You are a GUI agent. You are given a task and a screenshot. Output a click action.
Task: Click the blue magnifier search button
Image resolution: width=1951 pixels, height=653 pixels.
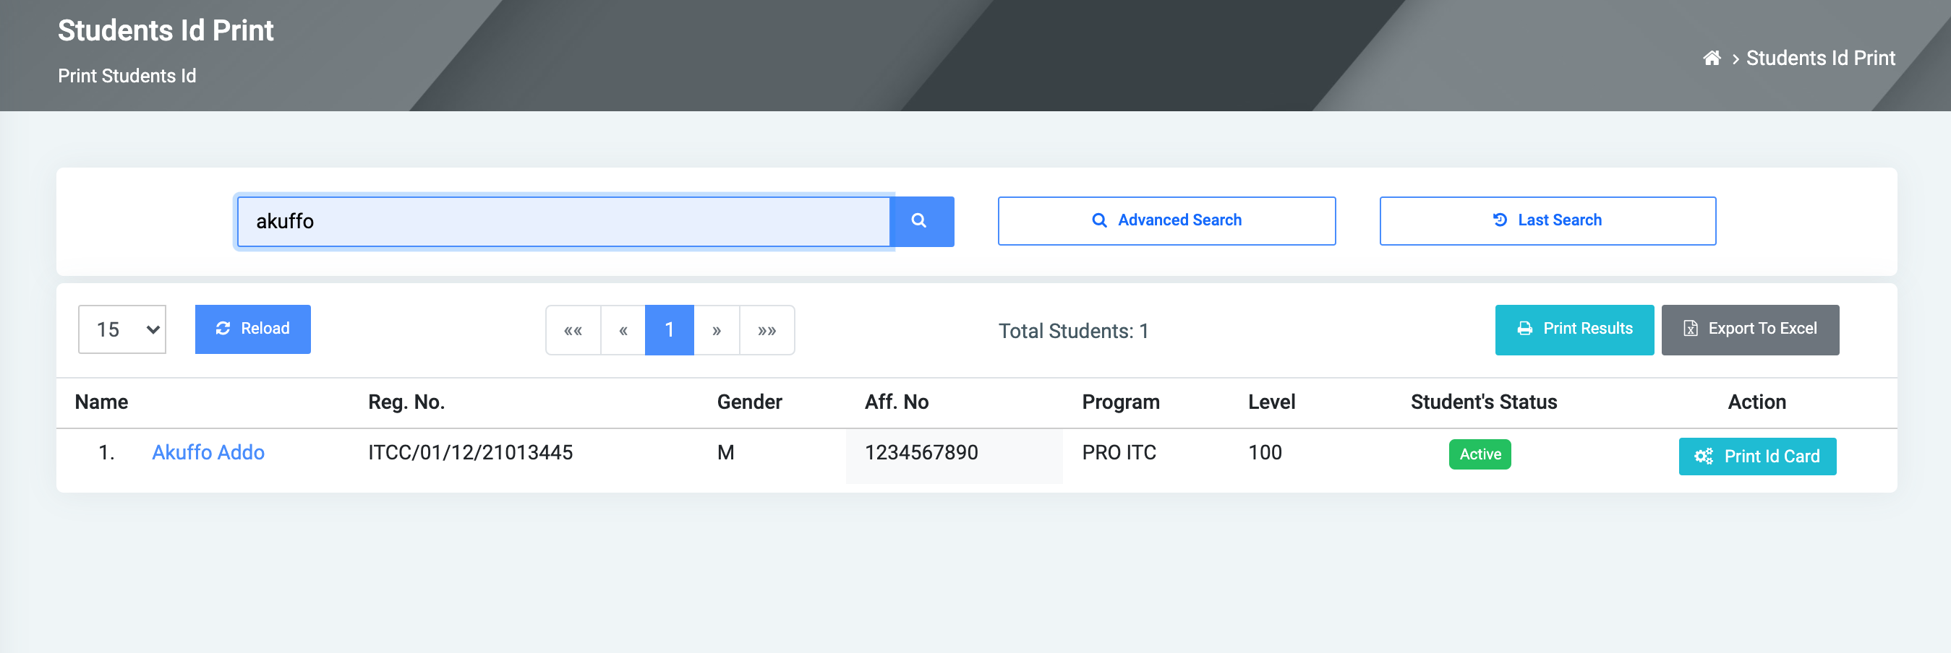tap(921, 221)
